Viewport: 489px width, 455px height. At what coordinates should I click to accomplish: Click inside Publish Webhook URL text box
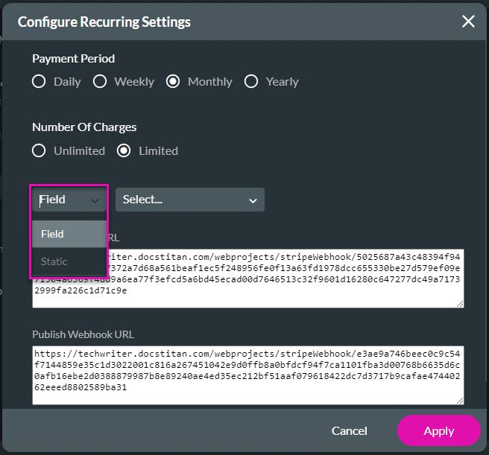click(248, 375)
